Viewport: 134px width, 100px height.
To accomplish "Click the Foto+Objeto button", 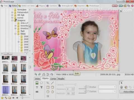I will pyautogui.click(x=127, y=92).
